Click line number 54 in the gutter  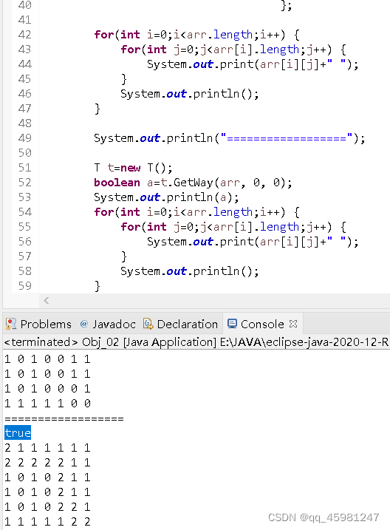pyautogui.click(x=24, y=212)
